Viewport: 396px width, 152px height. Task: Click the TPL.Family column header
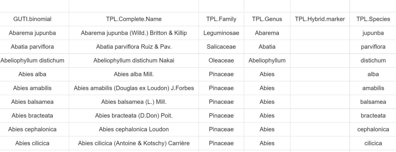221,19
